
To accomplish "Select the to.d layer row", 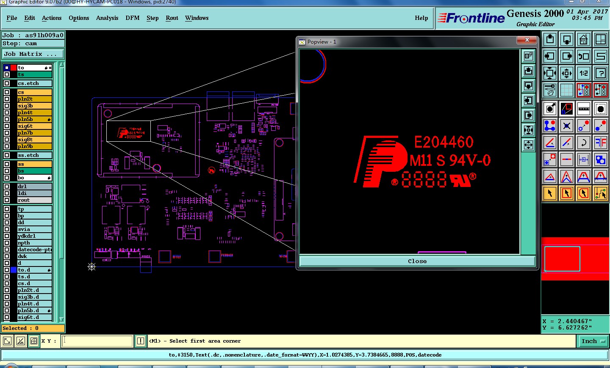I will pos(34,270).
